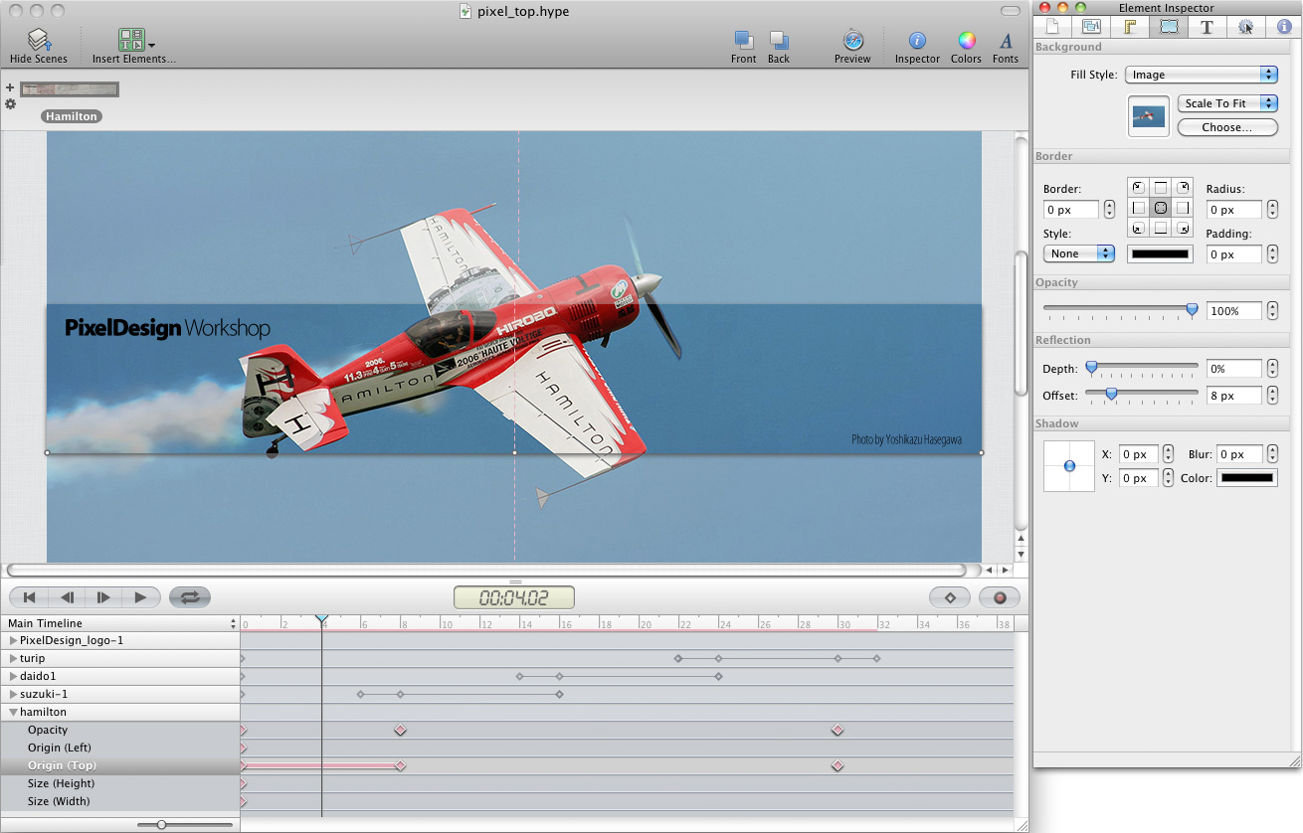Click the background image preview well
The height and width of the screenshot is (833, 1303).
(1149, 116)
